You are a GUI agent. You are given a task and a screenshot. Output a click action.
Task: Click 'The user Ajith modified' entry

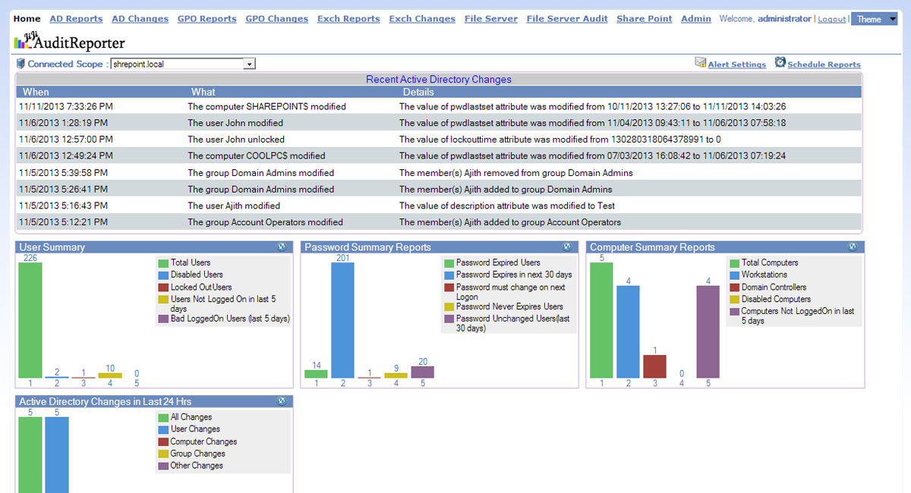click(x=234, y=206)
